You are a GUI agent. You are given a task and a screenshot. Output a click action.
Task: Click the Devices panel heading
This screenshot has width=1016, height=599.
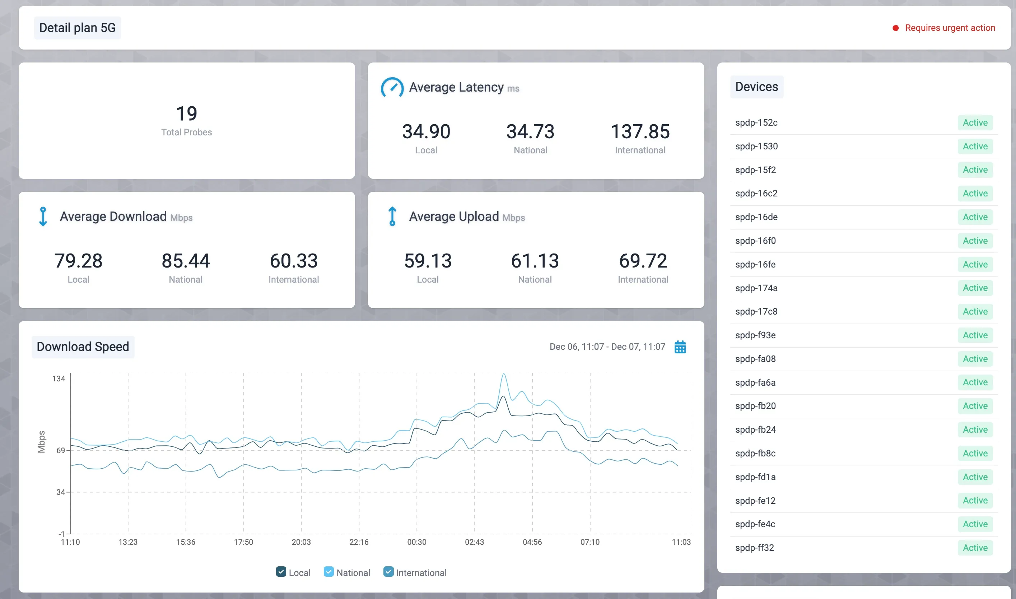point(756,87)
